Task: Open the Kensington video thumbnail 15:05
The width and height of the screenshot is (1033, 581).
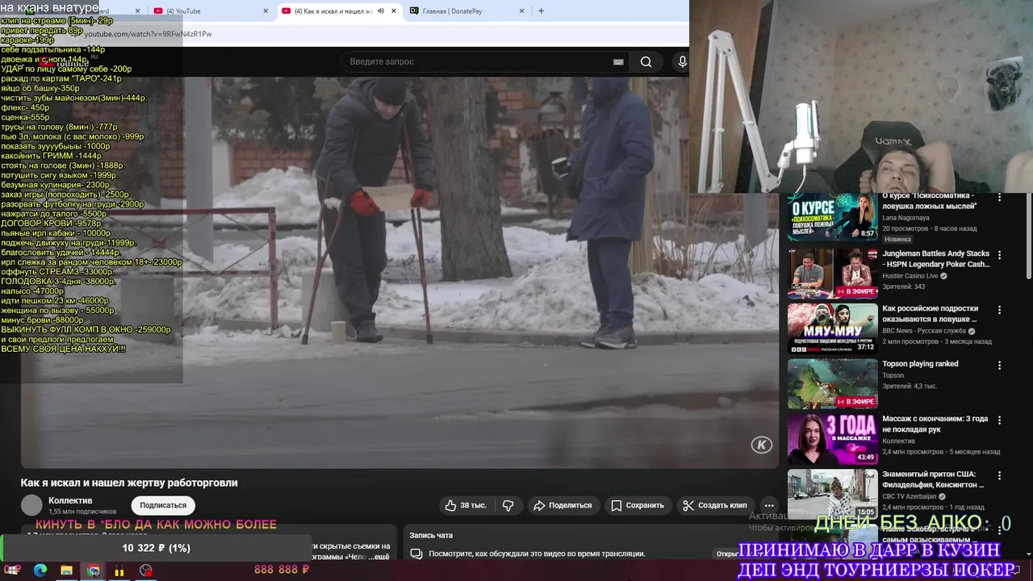Action: coord(832,494)
